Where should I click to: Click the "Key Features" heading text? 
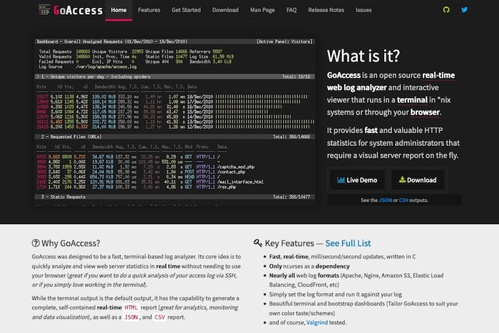point(289,243)
